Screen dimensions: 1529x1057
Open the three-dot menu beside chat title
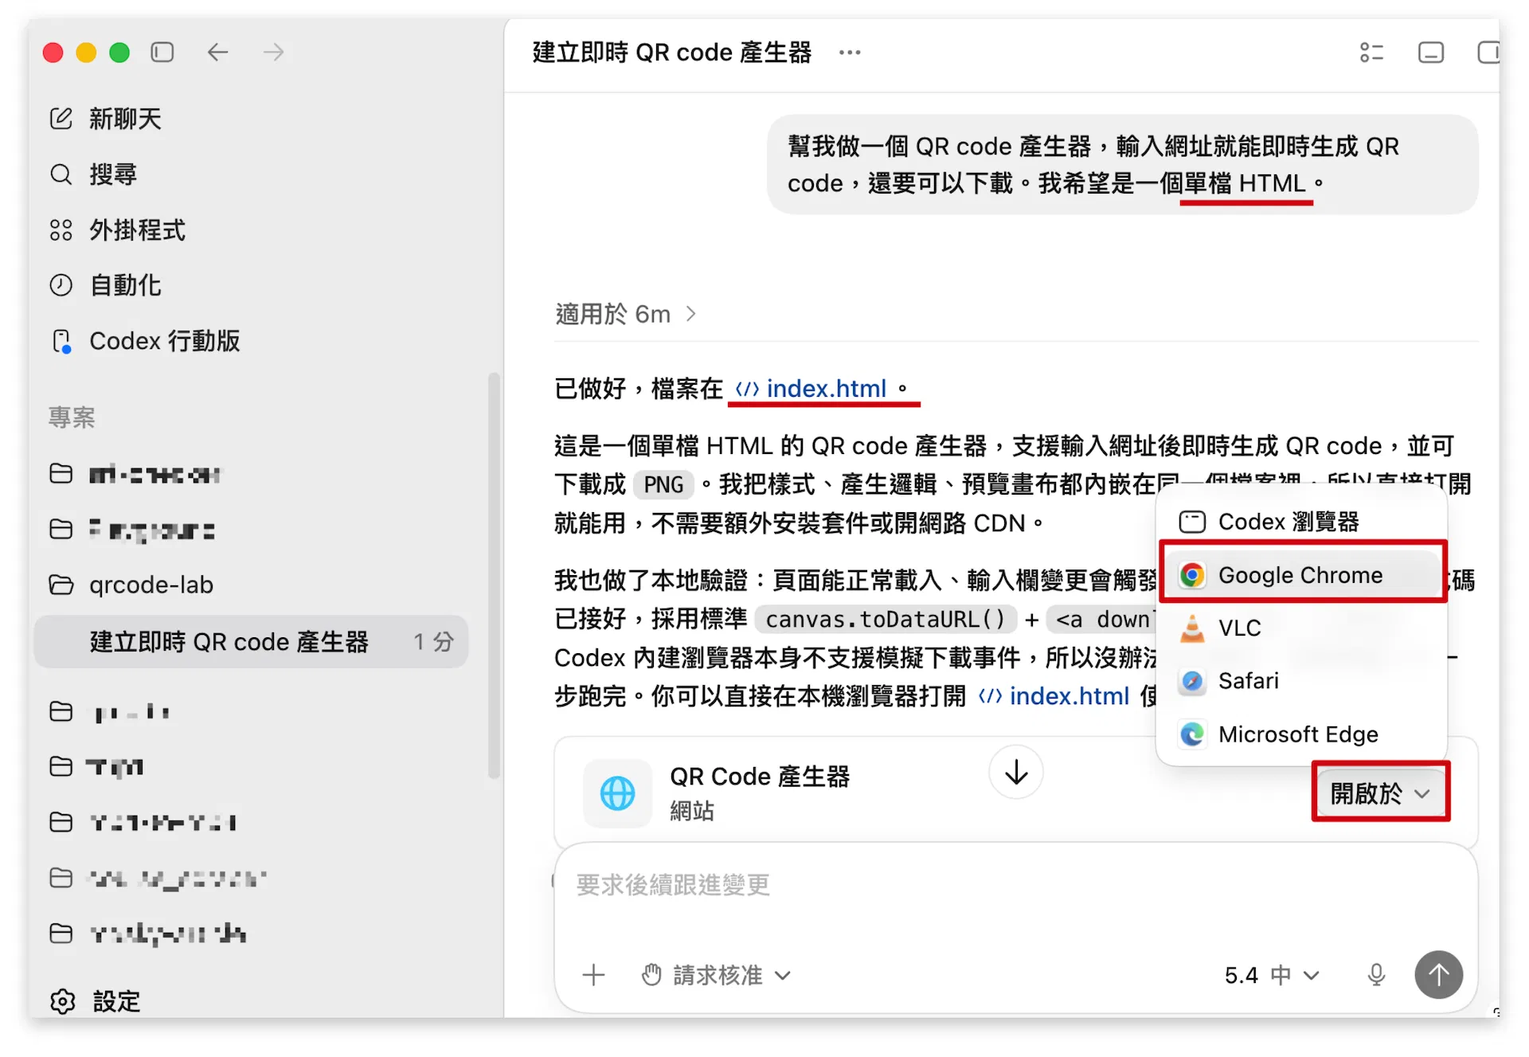[x=850, y=53]
